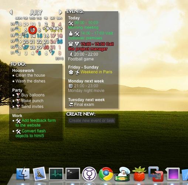Image resolution: width=188 pixels, height=185 pixels.
Task: Click the Mail stamp icon in dock
Action: pos(40,174)
